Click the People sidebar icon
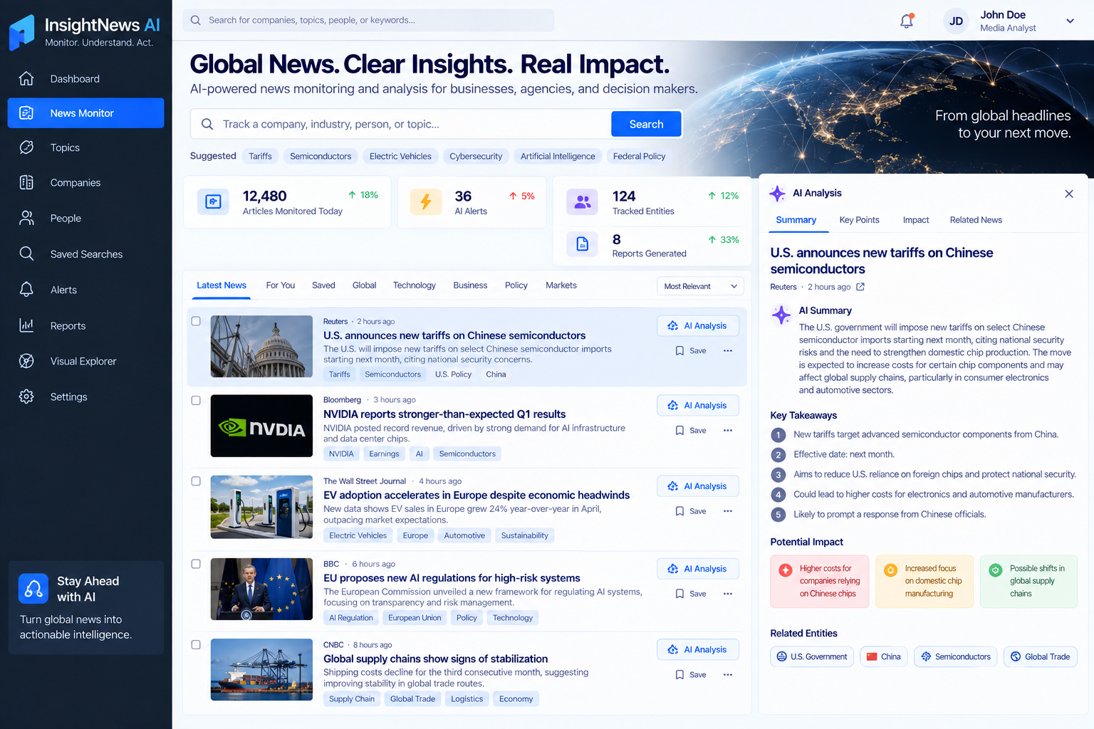The width and height of the screenshot is (1094, 729). [x=26, y=218]
